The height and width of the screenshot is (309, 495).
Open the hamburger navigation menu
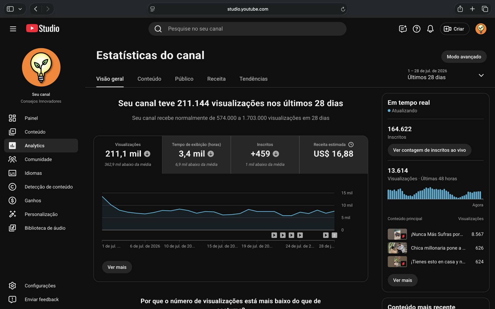coord(13,29)
